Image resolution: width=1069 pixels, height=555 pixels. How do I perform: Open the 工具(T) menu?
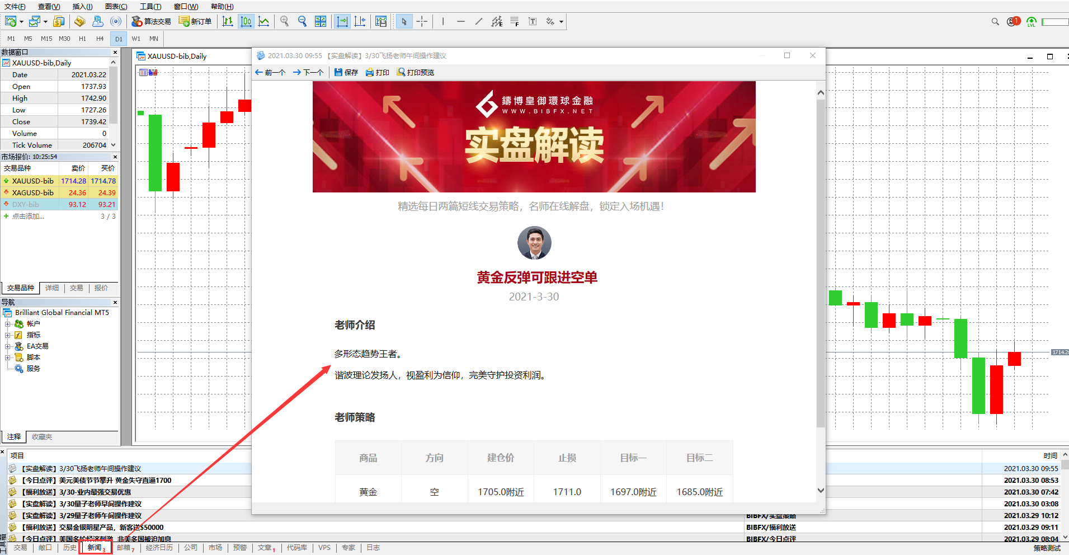[150, 6]
